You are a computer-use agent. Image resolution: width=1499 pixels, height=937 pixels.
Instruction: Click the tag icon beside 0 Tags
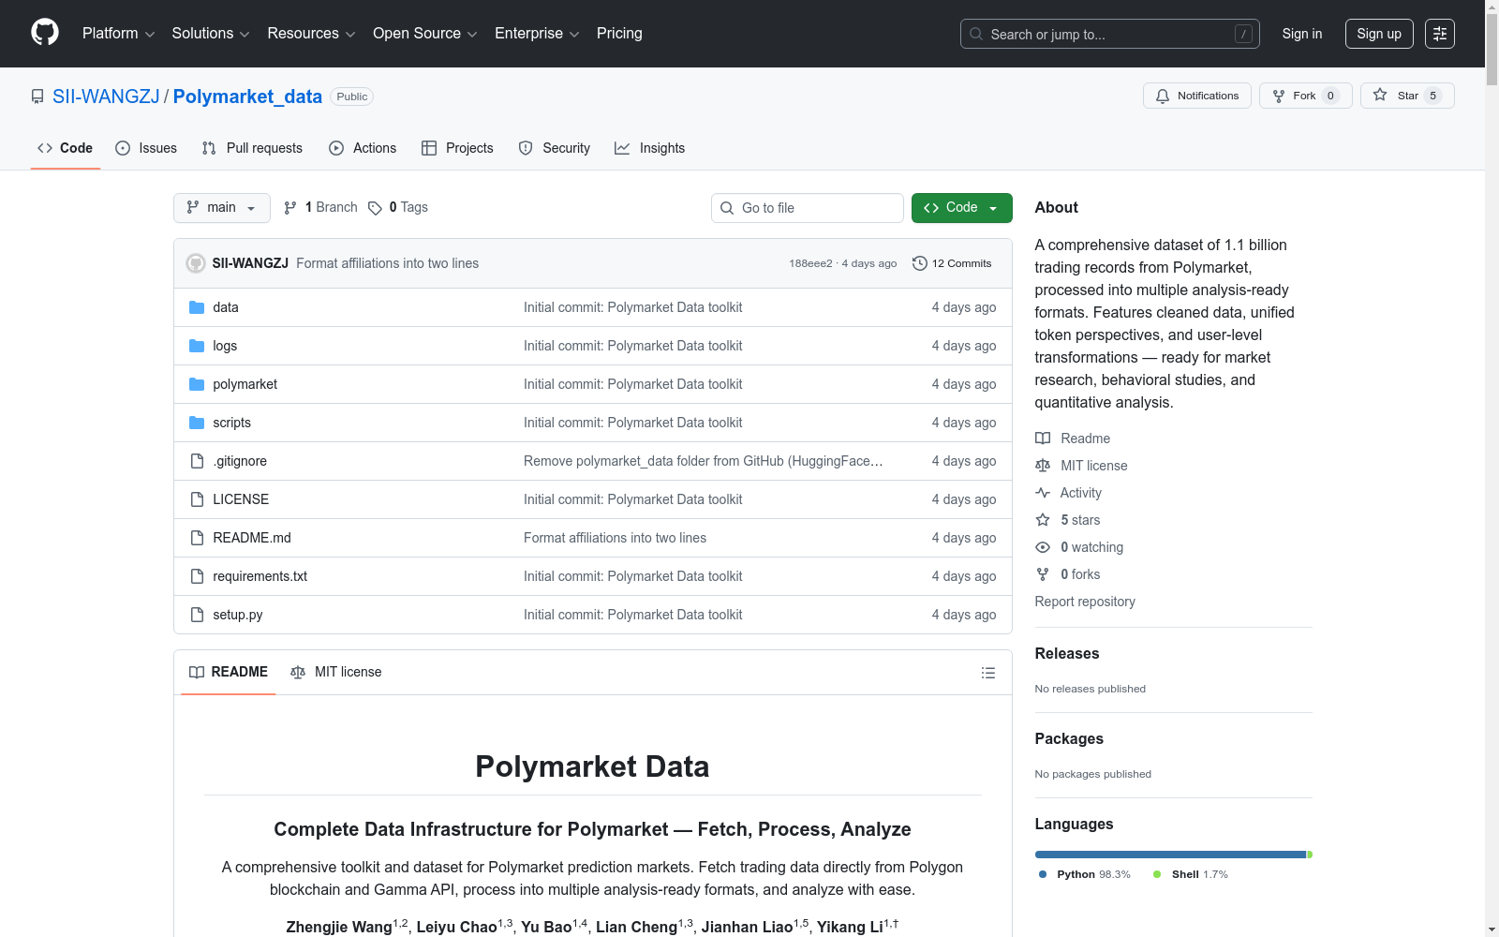pyautogui.click(x=375, y=208)
